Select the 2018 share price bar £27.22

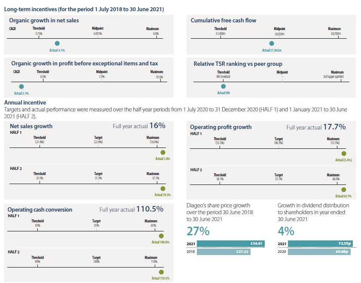[x=223, y=252]
